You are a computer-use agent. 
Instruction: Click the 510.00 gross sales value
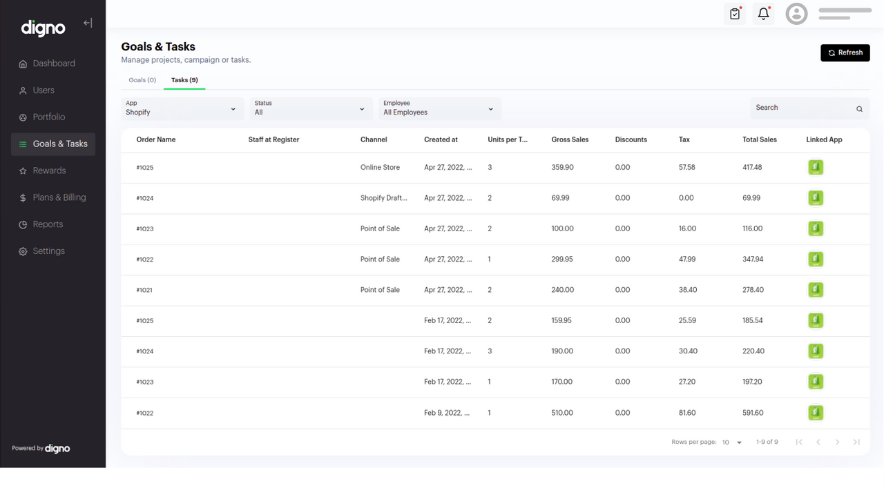pyautogui.click(x=562, y=413)
